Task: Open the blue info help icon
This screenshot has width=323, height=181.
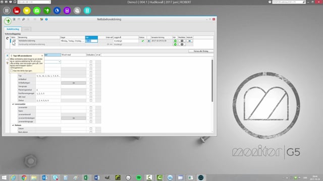Action: [46, 19]
